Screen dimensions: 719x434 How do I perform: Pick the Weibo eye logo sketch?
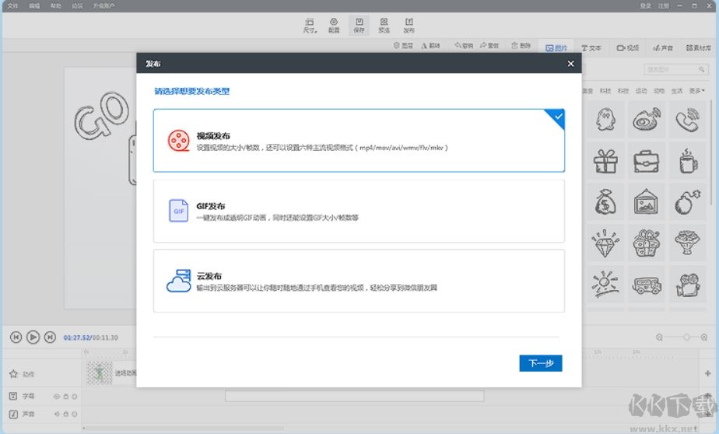click(647, 120)
